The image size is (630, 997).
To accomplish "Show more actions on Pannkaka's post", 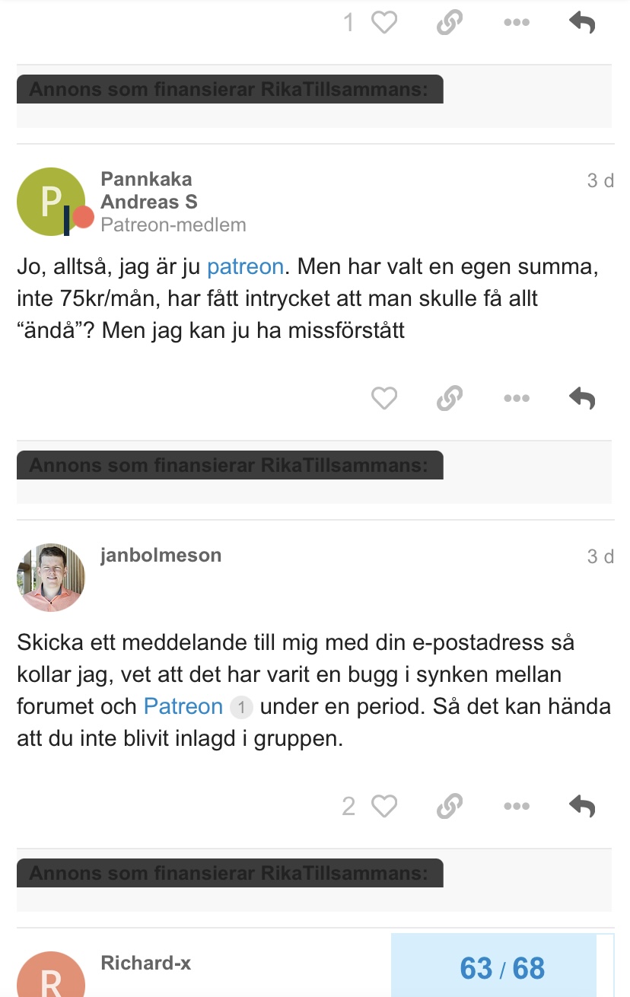I will coord(517,398).
